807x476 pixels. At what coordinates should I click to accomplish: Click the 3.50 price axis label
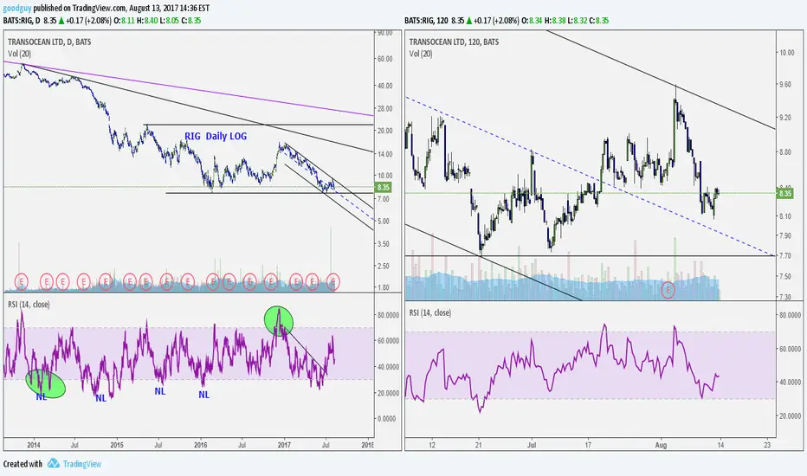(x=384, y=244)
